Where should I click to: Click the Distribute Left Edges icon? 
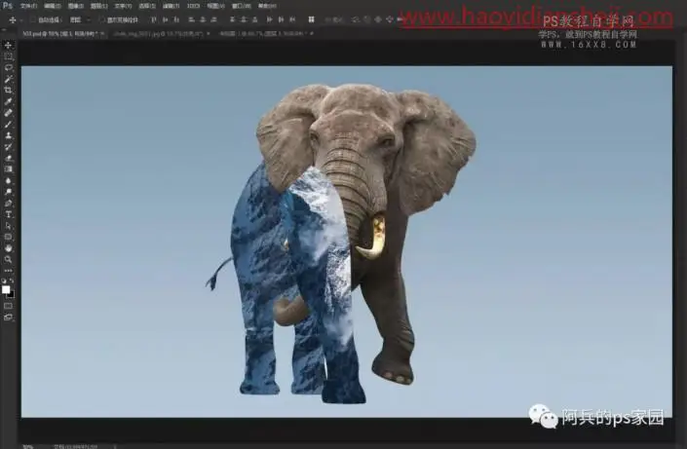coord(270,19)
